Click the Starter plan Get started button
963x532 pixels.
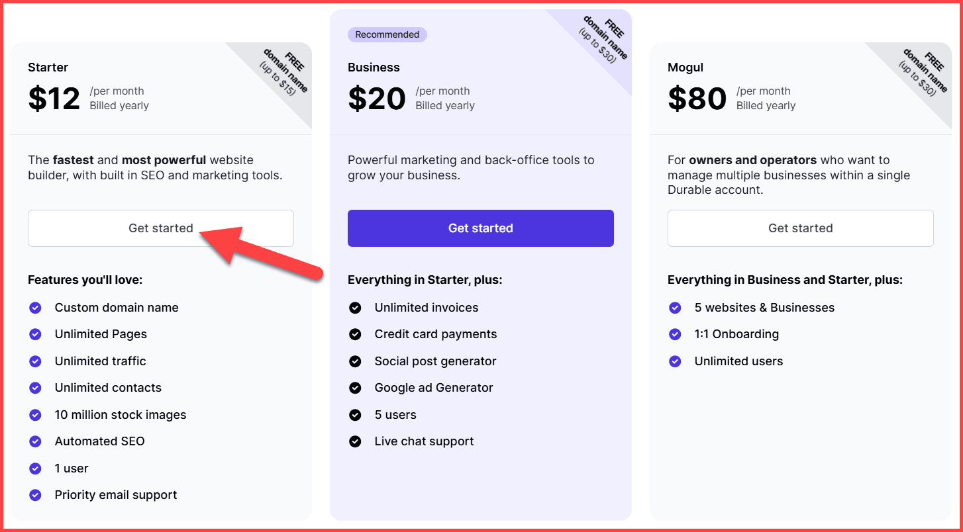click(x=160, y=228)
